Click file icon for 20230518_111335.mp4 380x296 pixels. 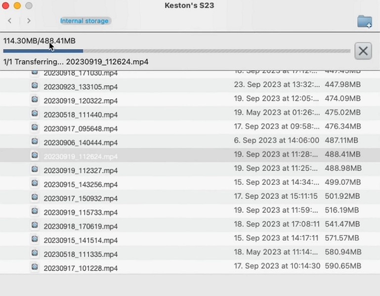(35, 253)
